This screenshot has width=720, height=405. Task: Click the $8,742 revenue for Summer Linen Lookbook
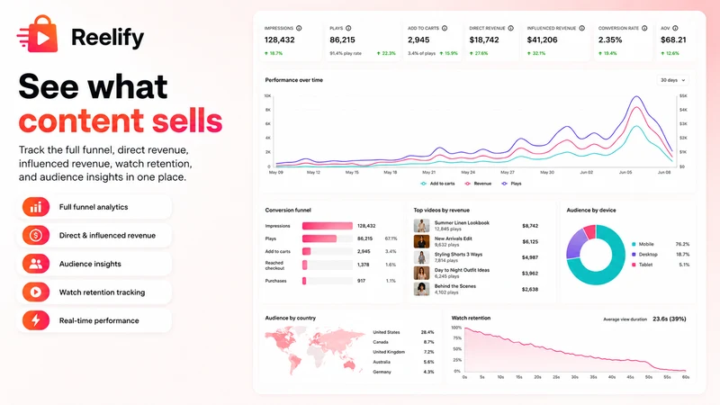coord(530,226)
